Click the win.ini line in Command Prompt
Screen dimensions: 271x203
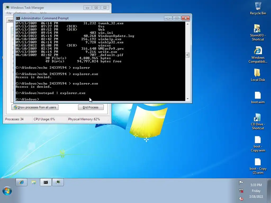tap(64, 33)
